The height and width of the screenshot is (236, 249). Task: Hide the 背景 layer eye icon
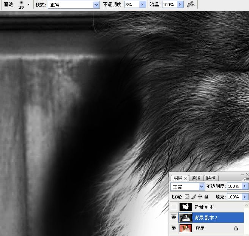(x=174, y=228)
